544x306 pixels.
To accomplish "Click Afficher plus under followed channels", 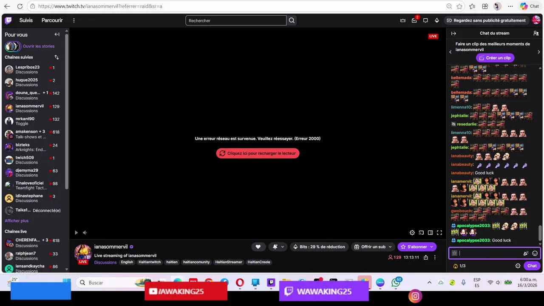I will click(17, 221).
